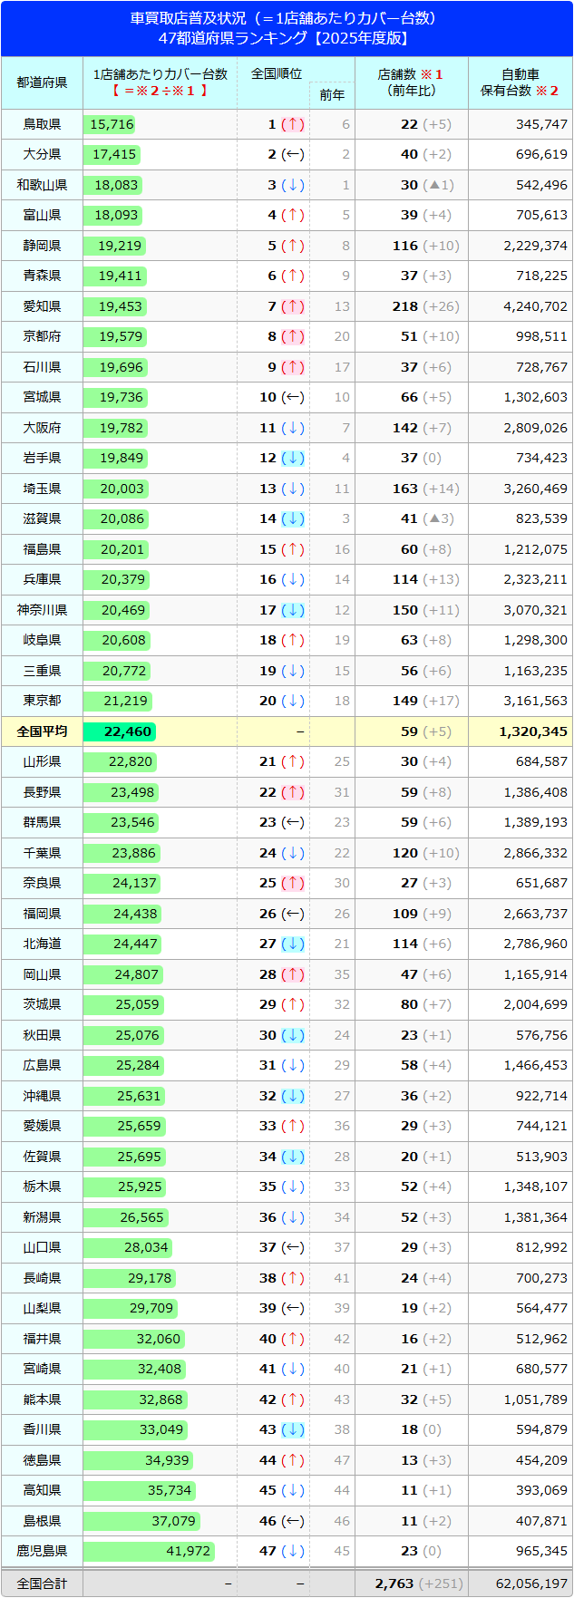
Task: Click the 自動車保有台数 column header
Action: (x=520, y=82)
